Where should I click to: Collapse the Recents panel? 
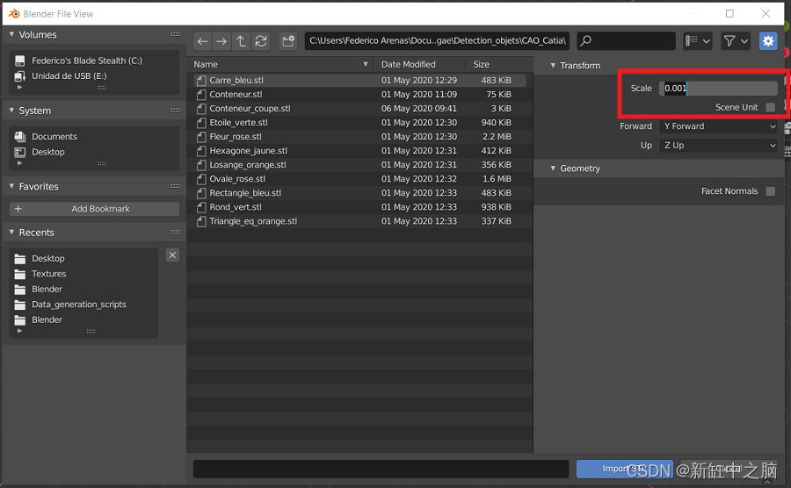point(11,233)
